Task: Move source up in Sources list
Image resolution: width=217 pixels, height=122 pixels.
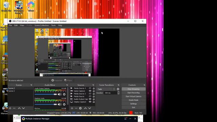Action: click(85, 108)
